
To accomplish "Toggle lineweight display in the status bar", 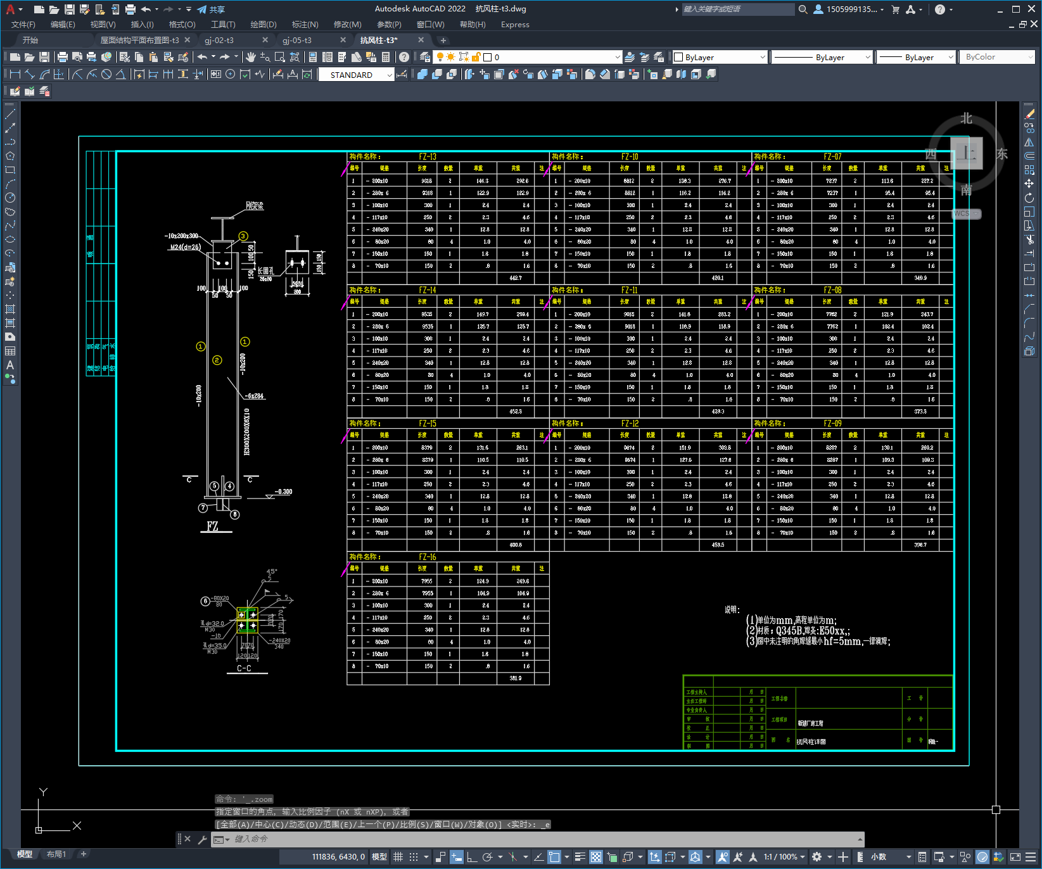I will pyautogui.click(x=580, y=857).
